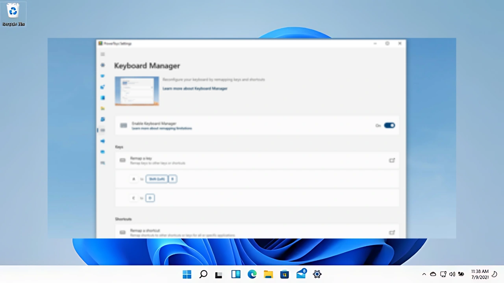This screenshot has width=504, height=283.
Task: Open taskbar clock showing 7/9/2021
Action: 480,274
